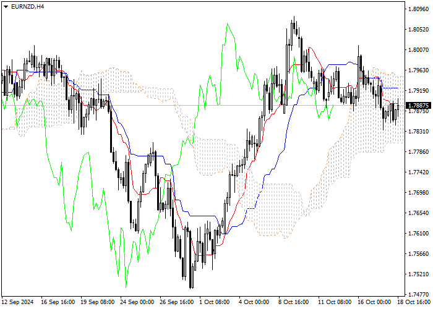
Task: Click price axis label 1.75210
Action: click(418, 274)
